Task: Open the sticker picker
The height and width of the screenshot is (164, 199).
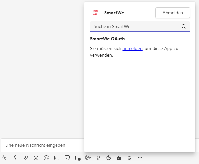Action: click(67, 158)
